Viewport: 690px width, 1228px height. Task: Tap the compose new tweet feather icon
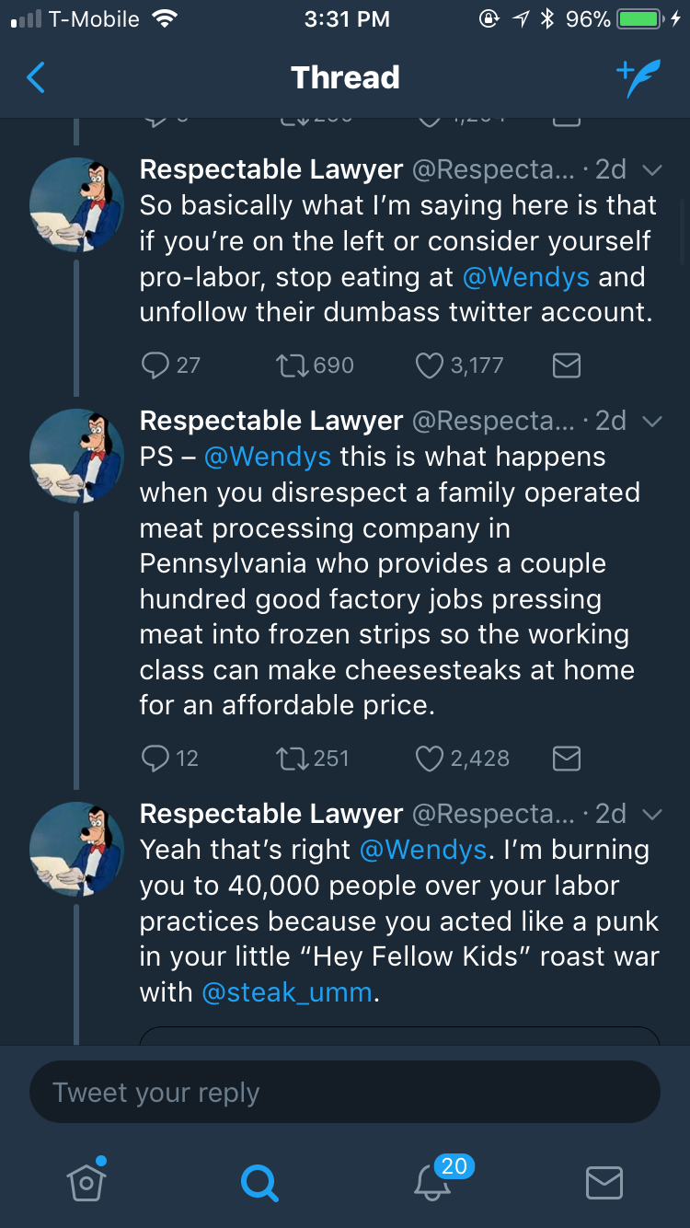[638, 79]
